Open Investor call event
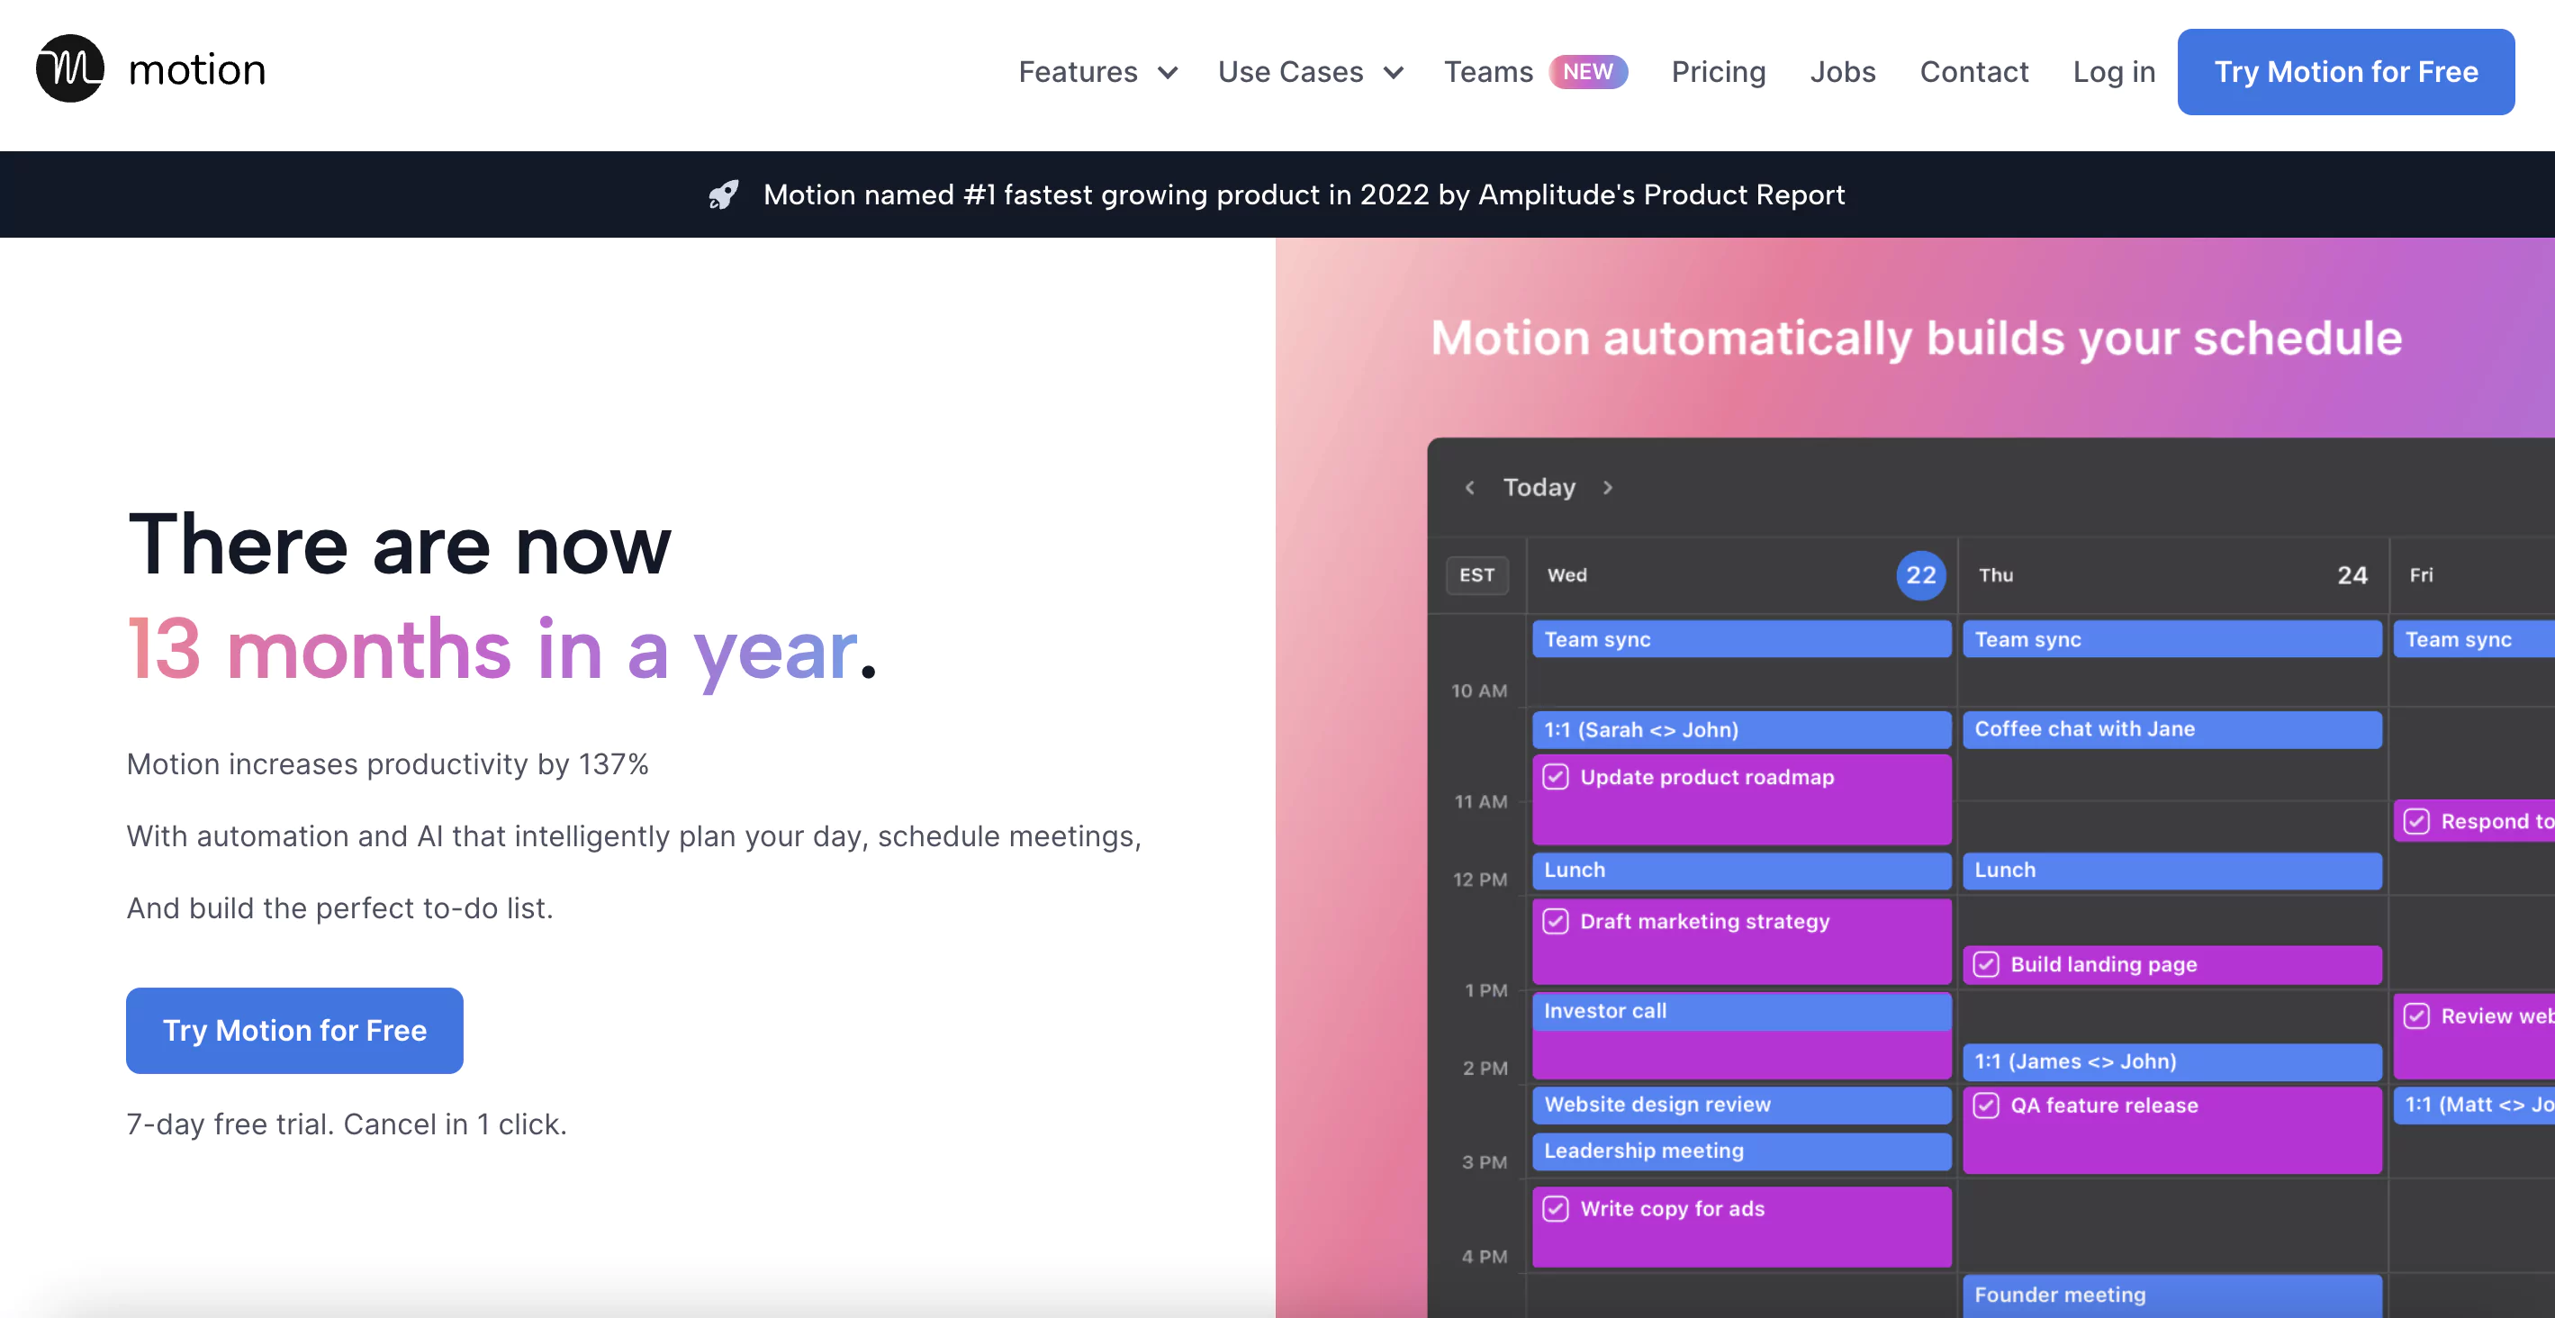The width and height of the screenshot is (2555, 1318). tap(1742, 1011)
